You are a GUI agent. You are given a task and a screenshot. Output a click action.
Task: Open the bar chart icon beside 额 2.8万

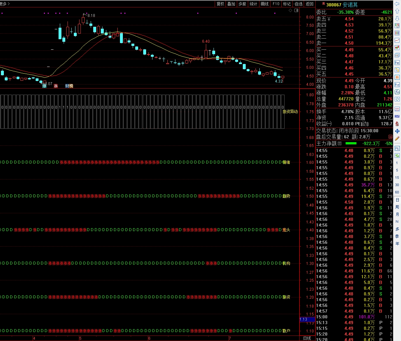[390, 137]
